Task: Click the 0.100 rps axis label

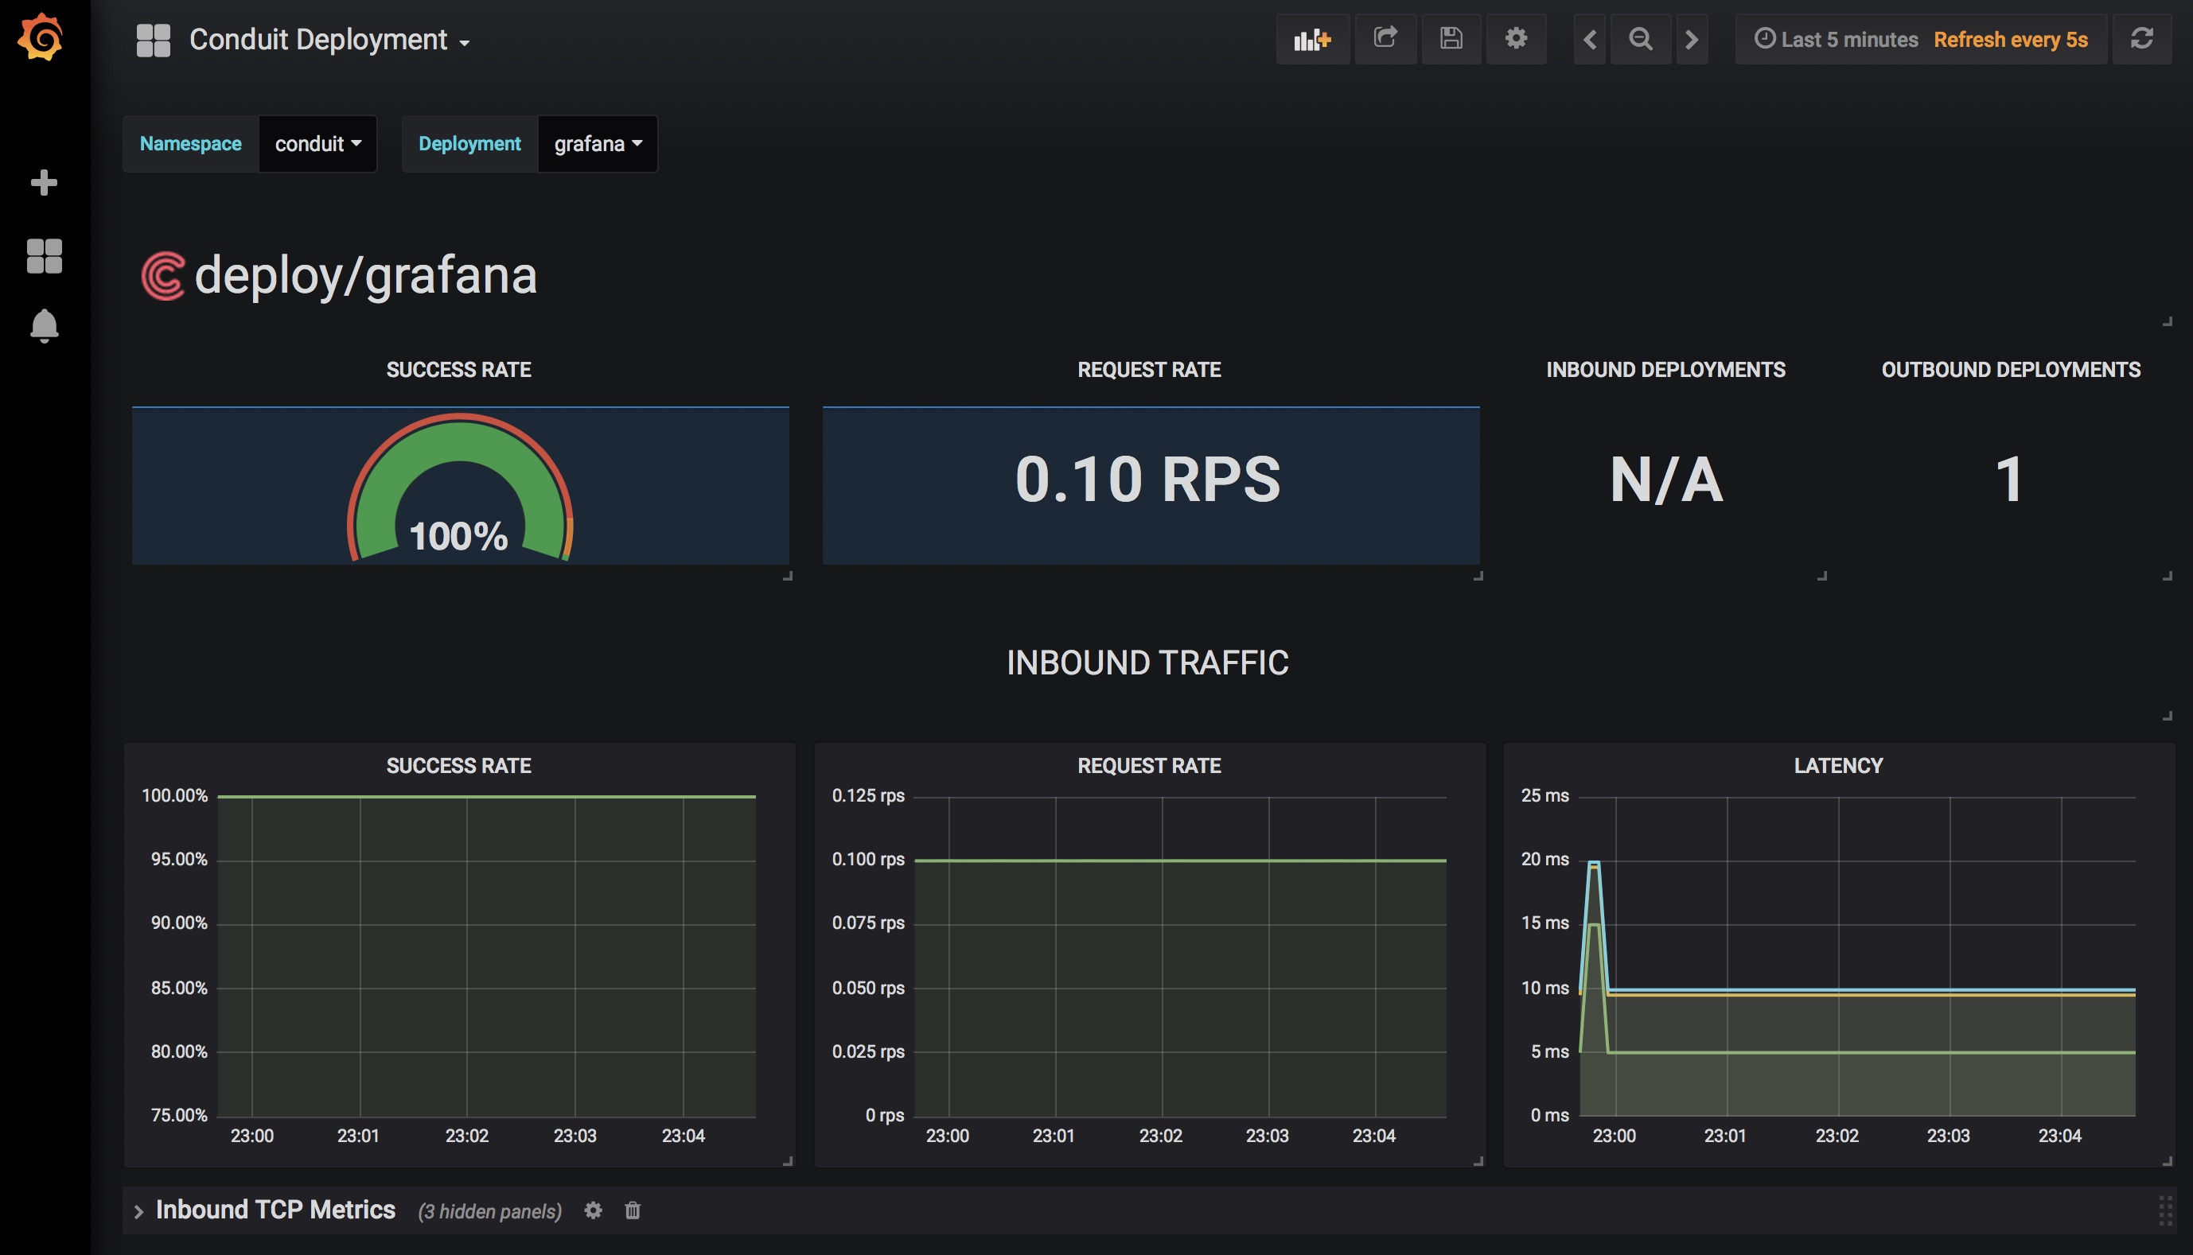Action: pyautogui.click(x=867, y=860)
